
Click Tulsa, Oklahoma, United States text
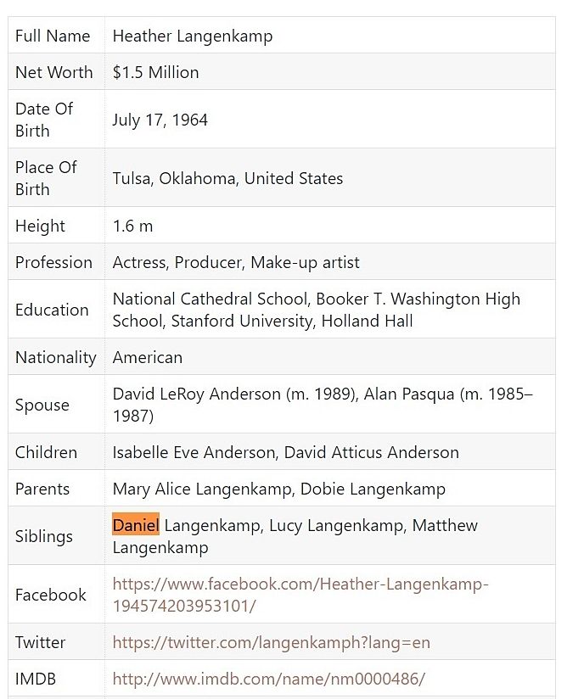(227, 178)
